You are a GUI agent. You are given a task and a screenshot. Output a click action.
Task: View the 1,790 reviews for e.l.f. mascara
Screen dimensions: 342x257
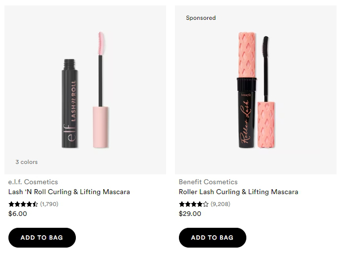point(49,204)
